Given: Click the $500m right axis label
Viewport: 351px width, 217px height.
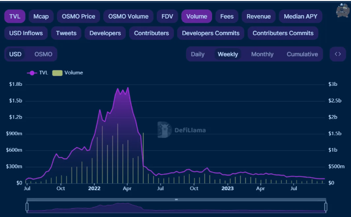Looking at the screenshot, I should [x=336, y=167].
